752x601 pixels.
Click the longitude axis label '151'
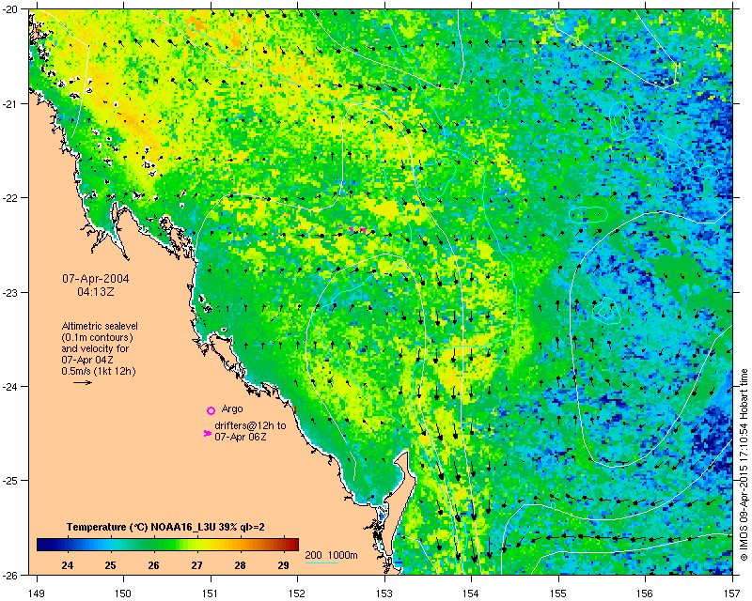(211, 593)
